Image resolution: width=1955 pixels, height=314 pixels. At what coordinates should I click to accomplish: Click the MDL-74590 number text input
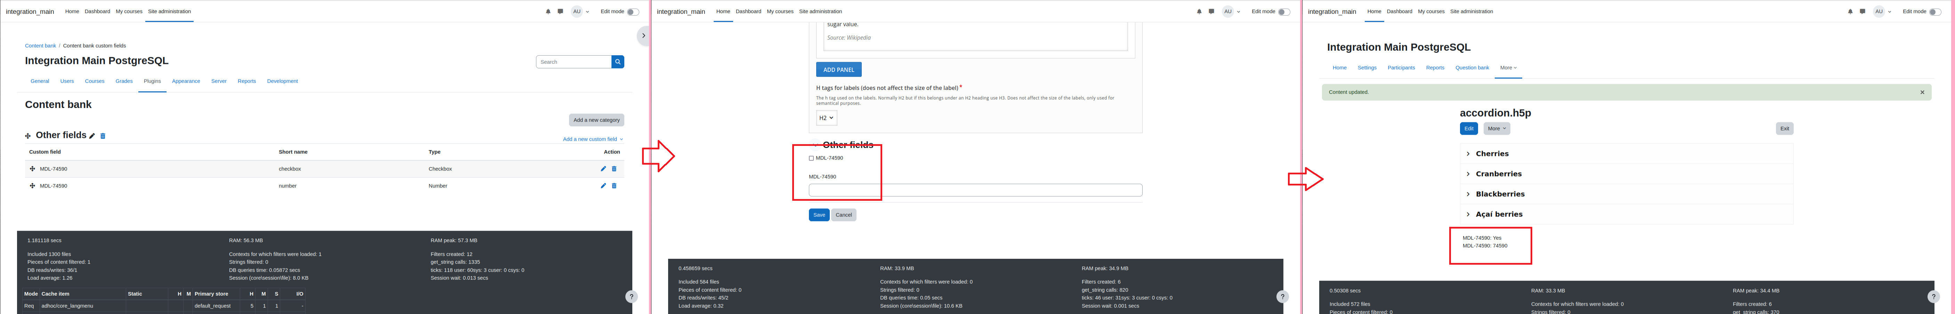click(x=975, y=190)
